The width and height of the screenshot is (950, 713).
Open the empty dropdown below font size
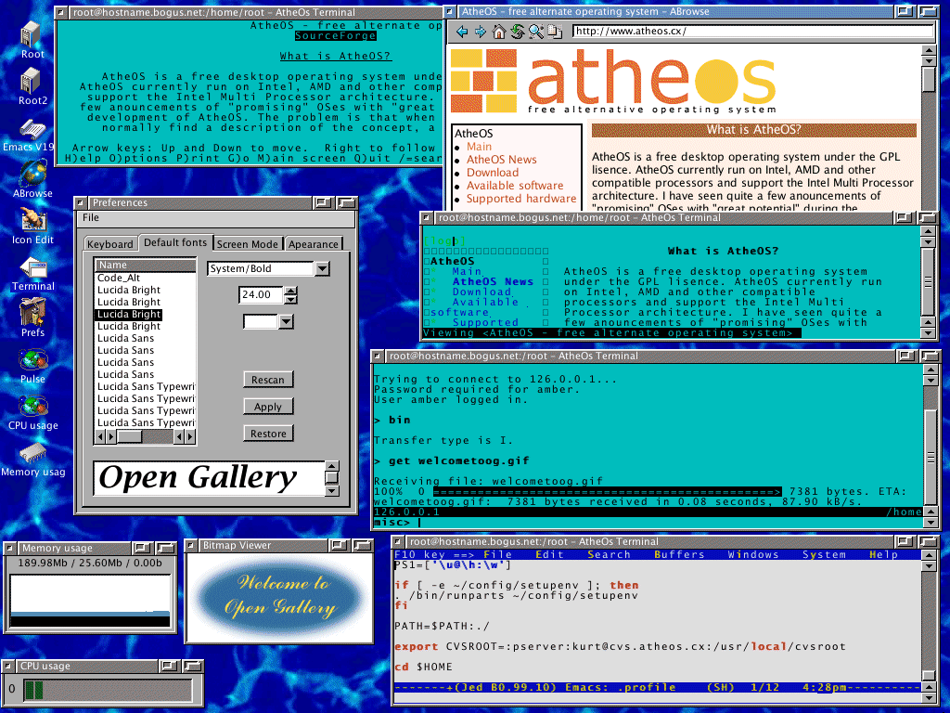point(286,321)
